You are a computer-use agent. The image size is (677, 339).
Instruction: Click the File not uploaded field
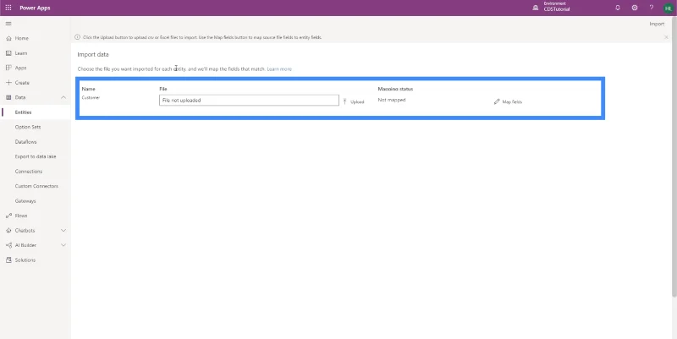[249, 100]
